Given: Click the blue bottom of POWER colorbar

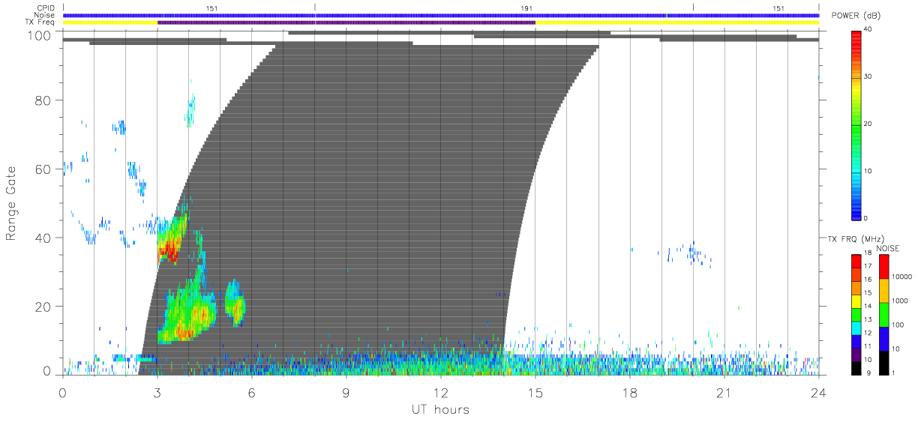Looking at the screenshot, I should tap(856, 210).
